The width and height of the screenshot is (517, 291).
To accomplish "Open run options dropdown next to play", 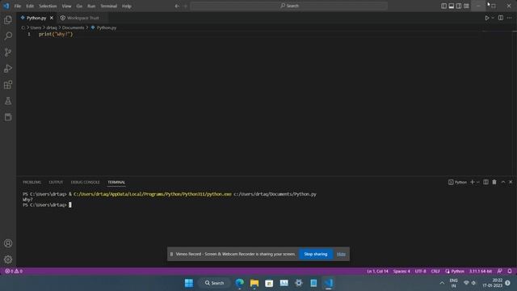I will (x=493, y=18).
